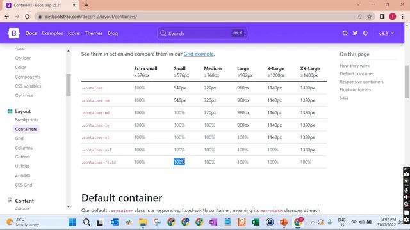Image resolution: width=410 pixels, height=230 pixels.
Task: Select Containers in the sidebar
Action: [x=26, y=129]
